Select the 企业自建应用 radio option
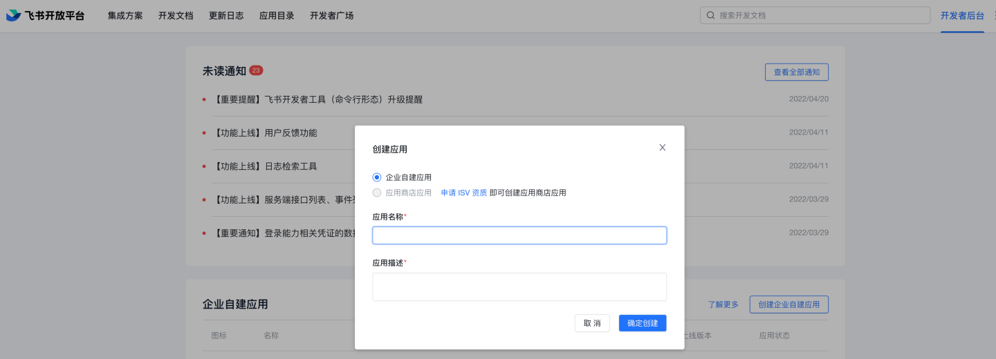This screenshot has width=996, height=359. [377, 177]
